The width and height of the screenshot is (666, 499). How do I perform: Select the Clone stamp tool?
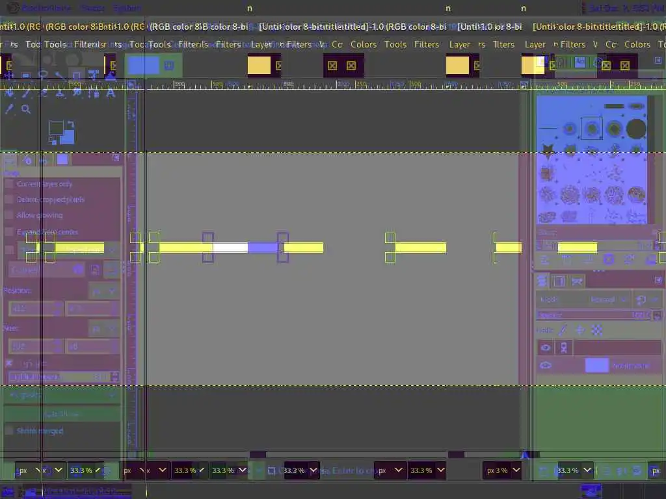pos(60,92)
